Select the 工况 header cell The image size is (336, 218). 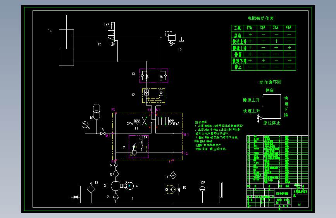coord(238,28)
